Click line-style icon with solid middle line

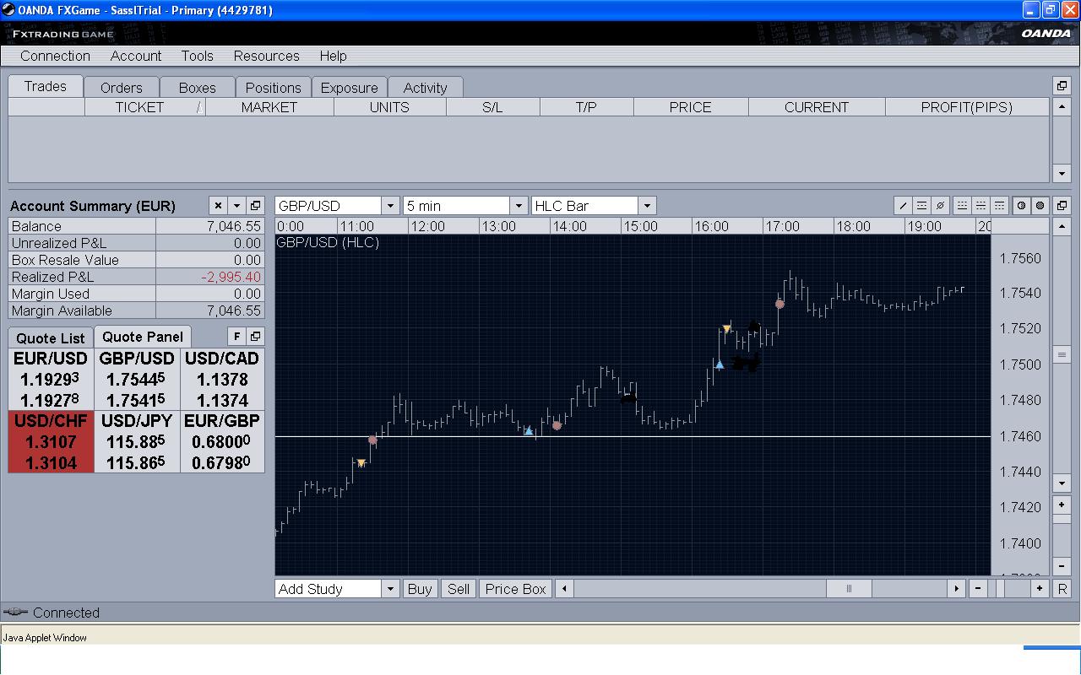(981, 205)
